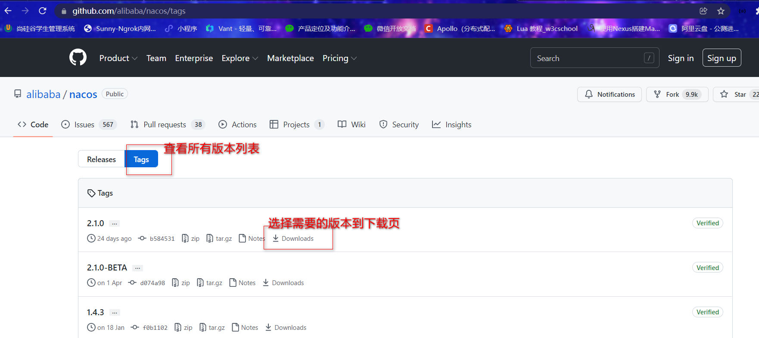The width and height of the screenshot is (759, 338).
Task: Open the Pull requests tab
Action: pyautogui.click(x=168, y=124)
